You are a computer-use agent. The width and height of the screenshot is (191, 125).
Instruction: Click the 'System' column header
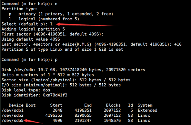(x=145, y=105)
